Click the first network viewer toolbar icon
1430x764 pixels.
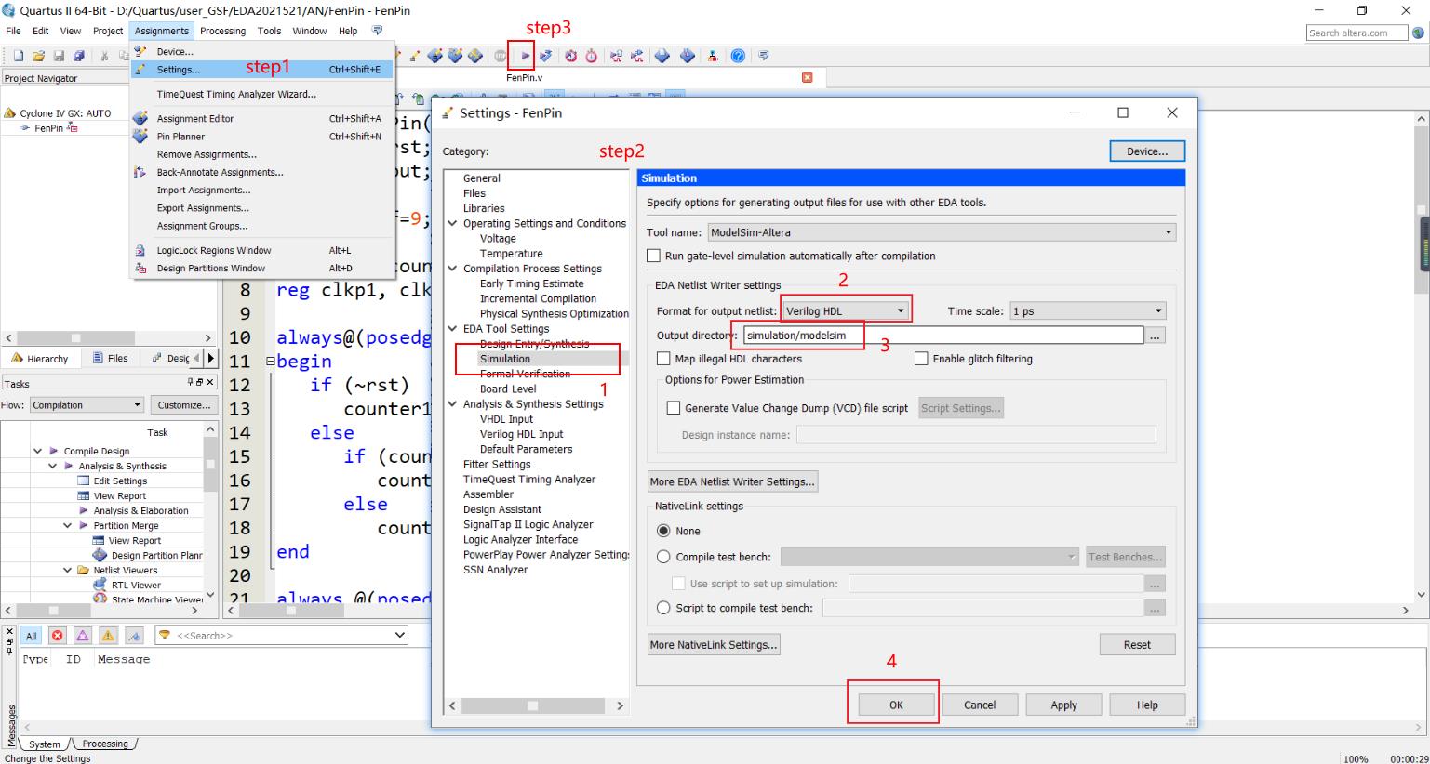(x=616, y=56)
